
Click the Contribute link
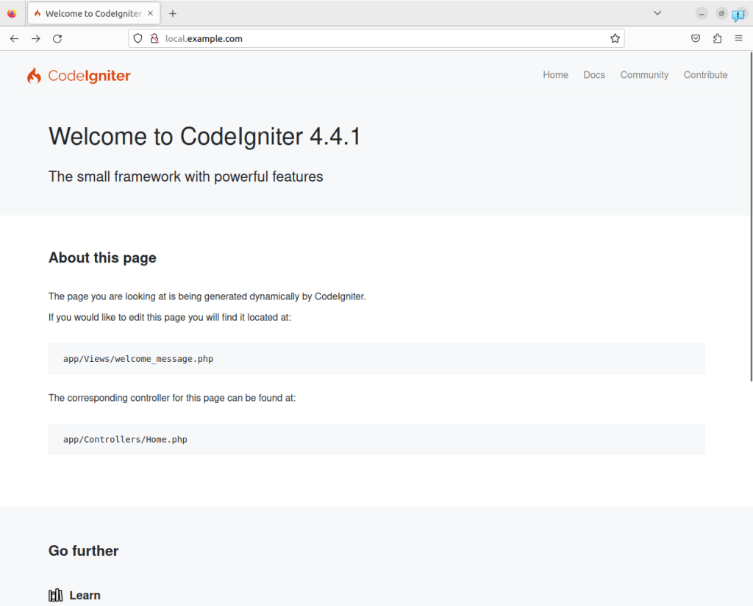click(705, 75)
